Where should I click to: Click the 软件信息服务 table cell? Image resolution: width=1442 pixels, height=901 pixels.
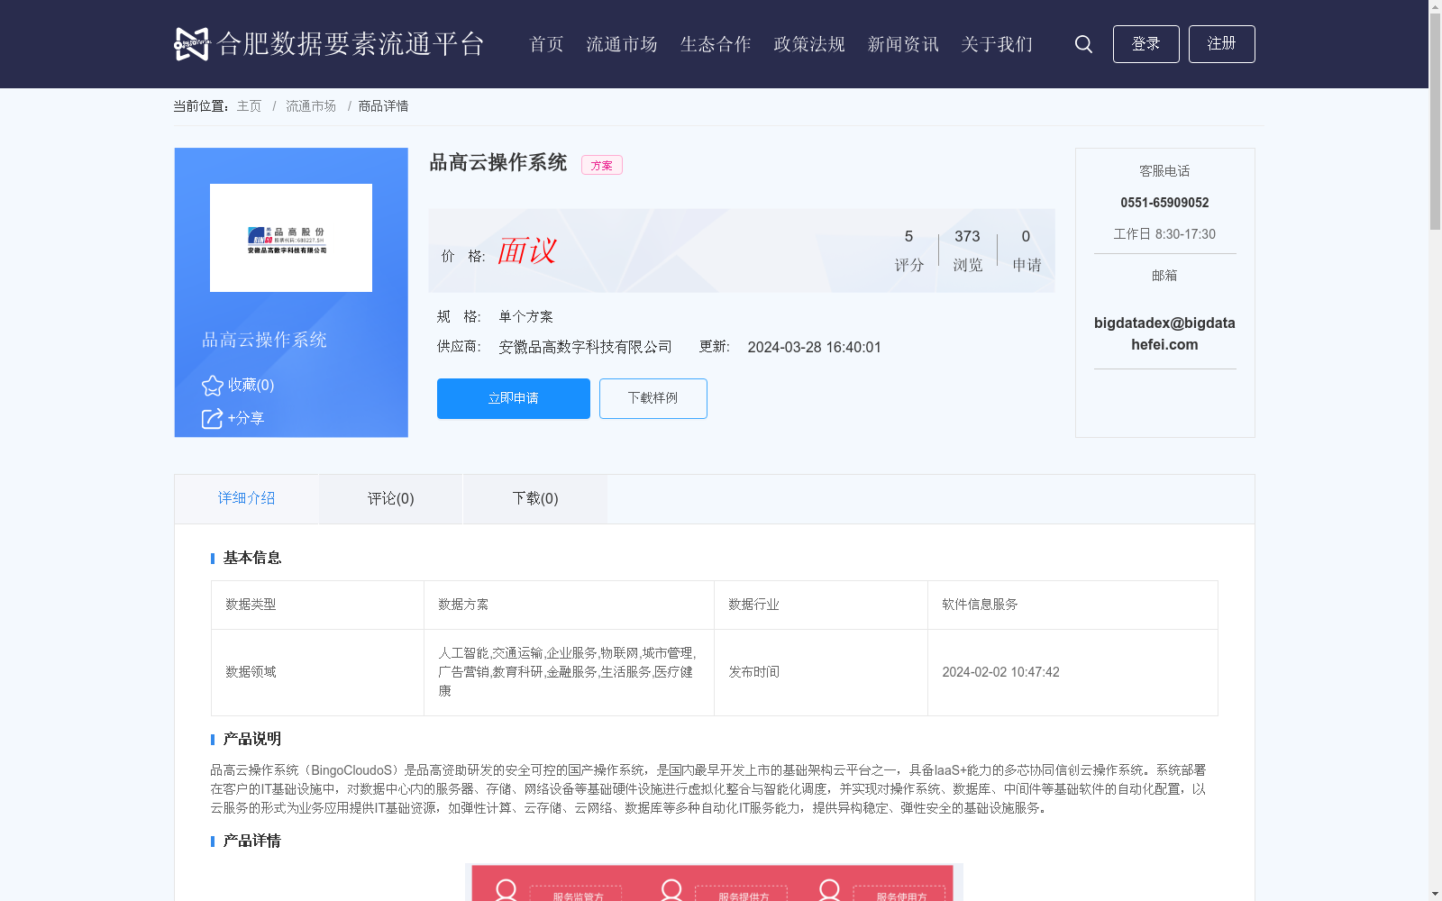pos(1072,605)
